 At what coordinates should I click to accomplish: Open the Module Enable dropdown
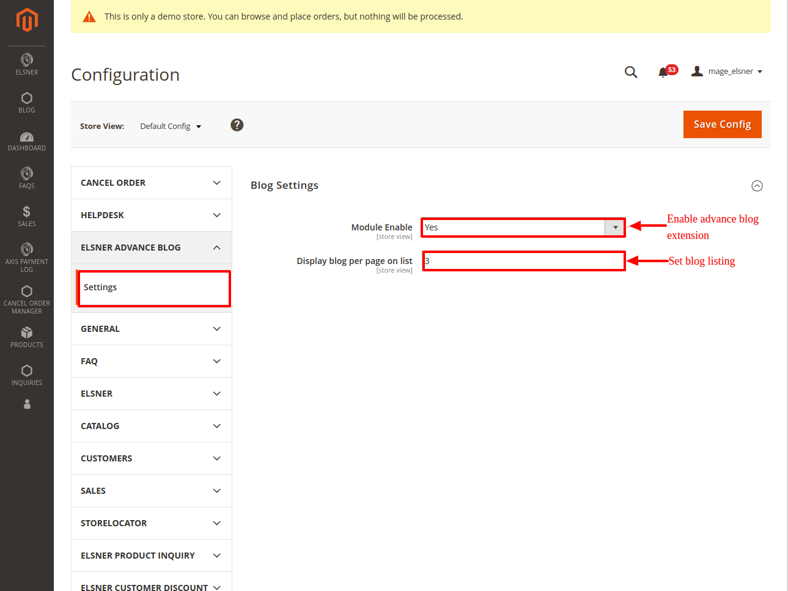click(523, 227)
